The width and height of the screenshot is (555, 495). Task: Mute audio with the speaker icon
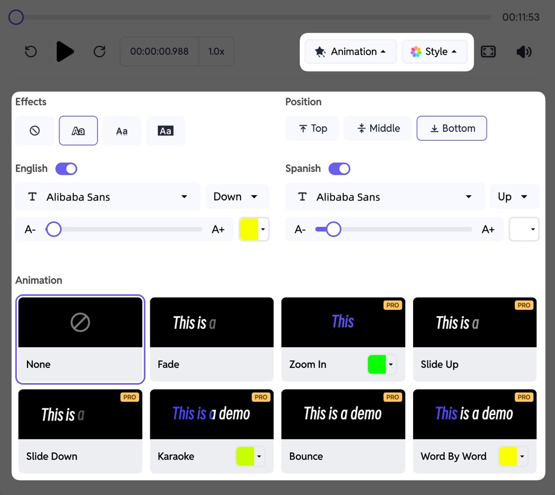click(x=524, y=52)
